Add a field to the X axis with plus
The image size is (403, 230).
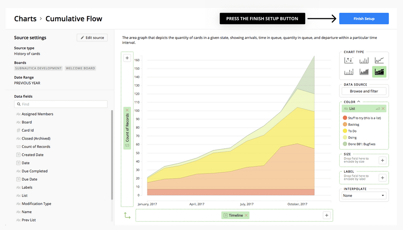[327, 215]
